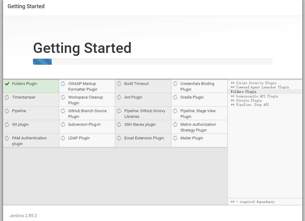Image resolution: width=305 pixels, height=221 pixels.
Task: Select the Git plugin label
Action: [x=20, y=125]
